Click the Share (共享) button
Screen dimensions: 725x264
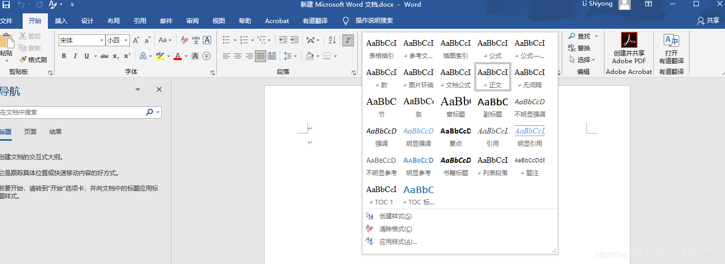tap(708, 21)
